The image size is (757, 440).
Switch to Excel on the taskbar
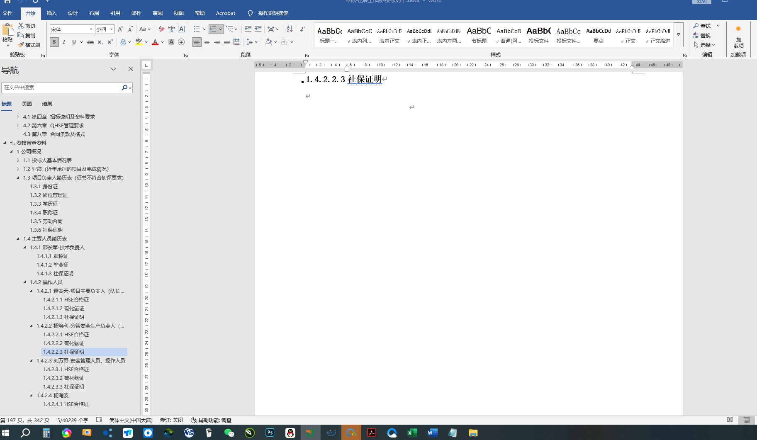pyautogui.click(x=412, y=433)
